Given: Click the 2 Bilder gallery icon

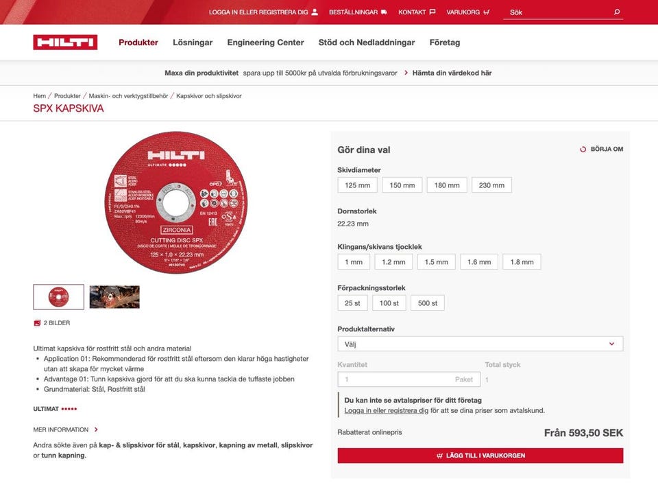Looking at the screenshot, I should click(37, 323).
